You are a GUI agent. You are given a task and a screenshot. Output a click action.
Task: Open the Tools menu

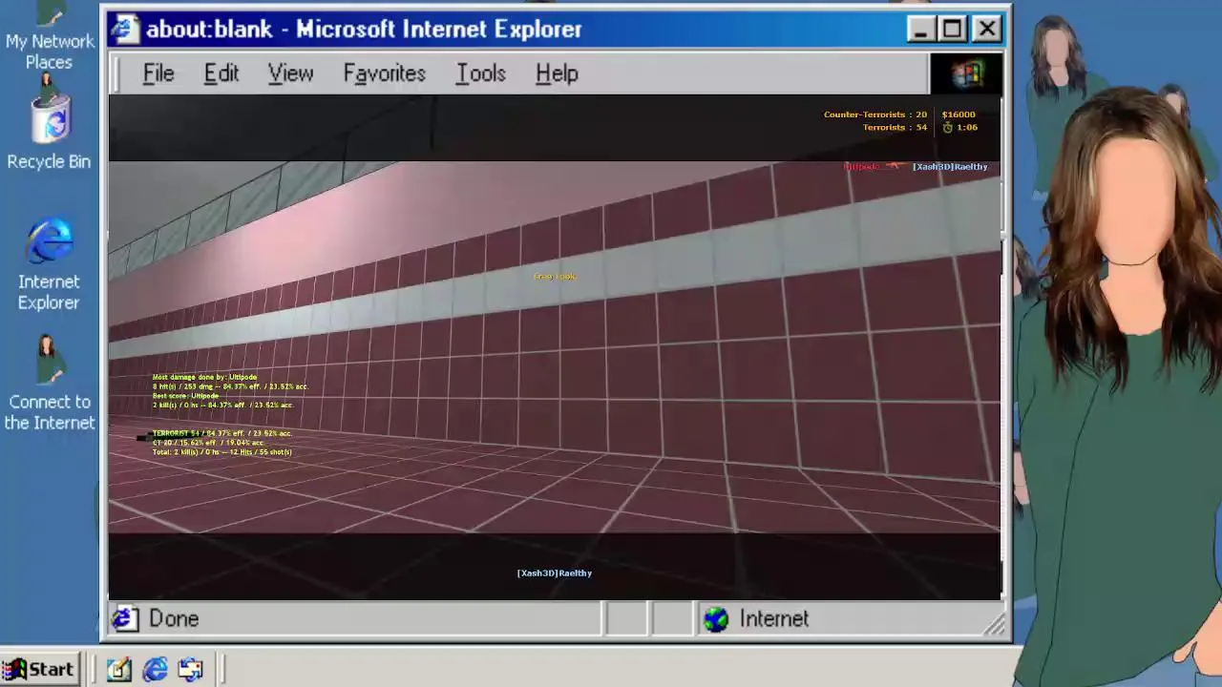[x=480, y=73]
